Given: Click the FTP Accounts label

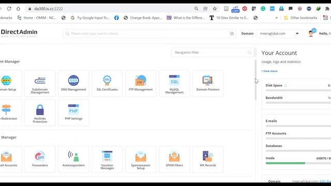Looking at the screenshot, I should click(276, 133).
